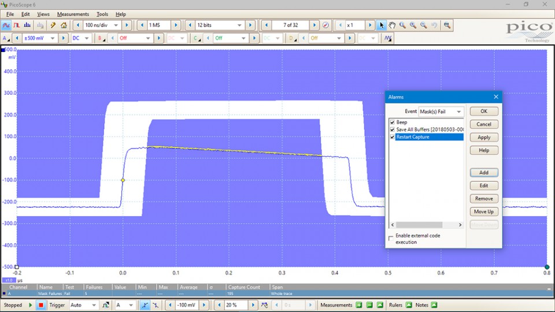Open the Tools menu
The width and height of the screenshot is (555, 312).
102,14
